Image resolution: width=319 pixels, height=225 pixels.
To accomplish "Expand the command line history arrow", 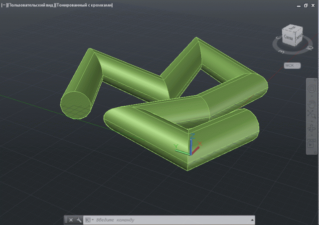I will [x=253, y=220].
